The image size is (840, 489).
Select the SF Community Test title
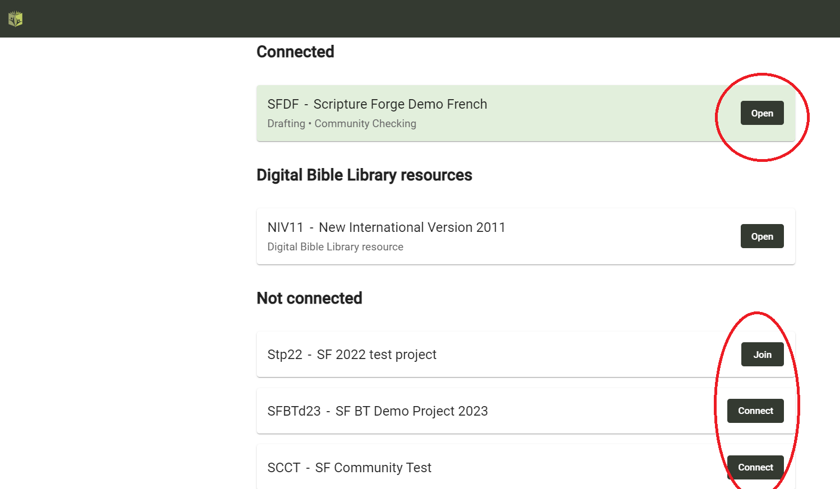pos(373,468)
